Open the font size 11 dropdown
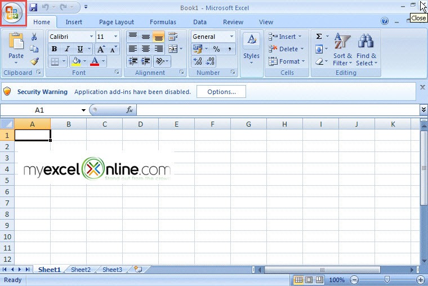 tap(115, 37)
